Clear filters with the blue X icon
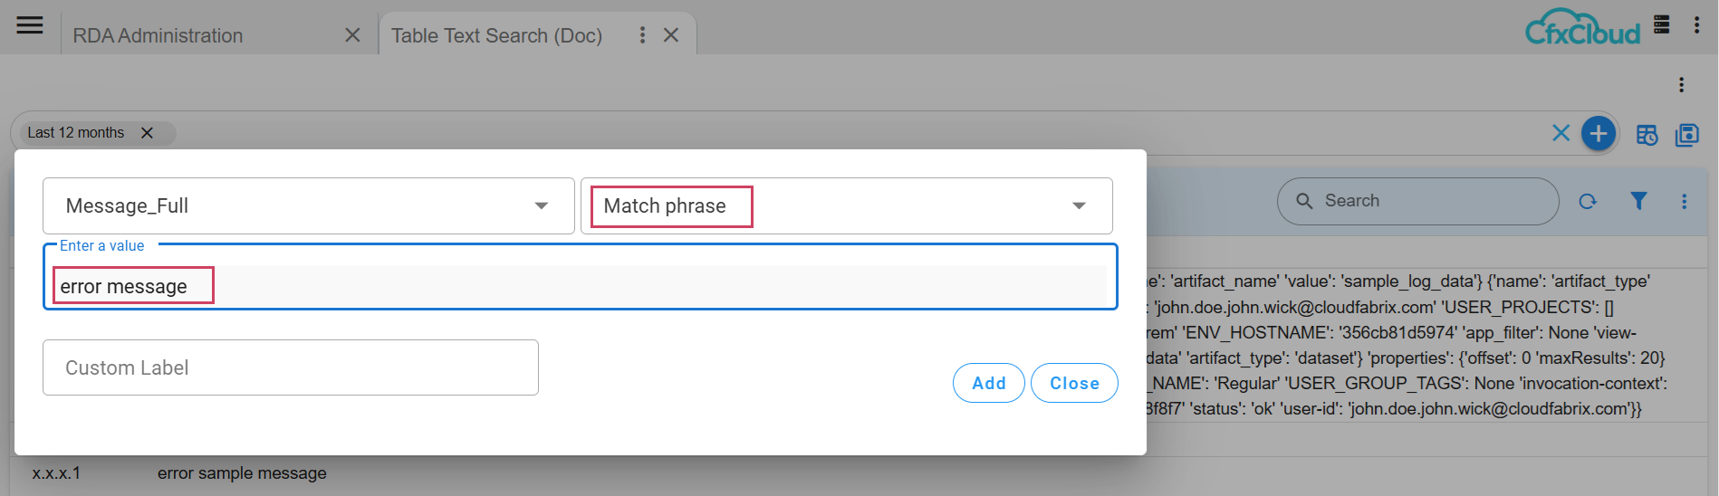The height and width of the screenshot is (496, 1719). tap(1561, 133)
